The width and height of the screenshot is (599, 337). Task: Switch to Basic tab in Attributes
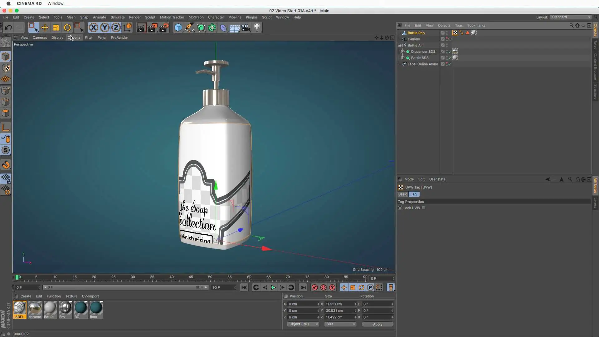point(402,194)
